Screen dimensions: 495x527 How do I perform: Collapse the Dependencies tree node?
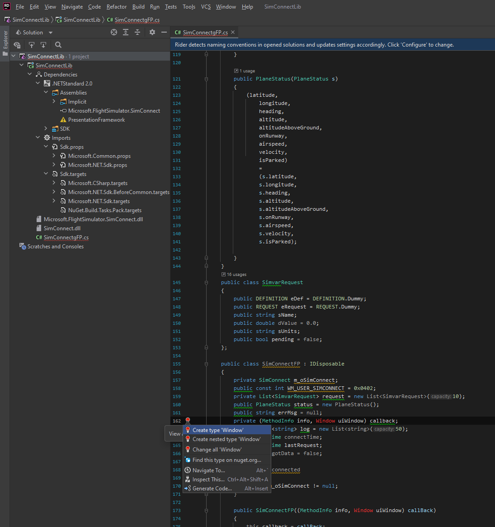pos(30,74)
